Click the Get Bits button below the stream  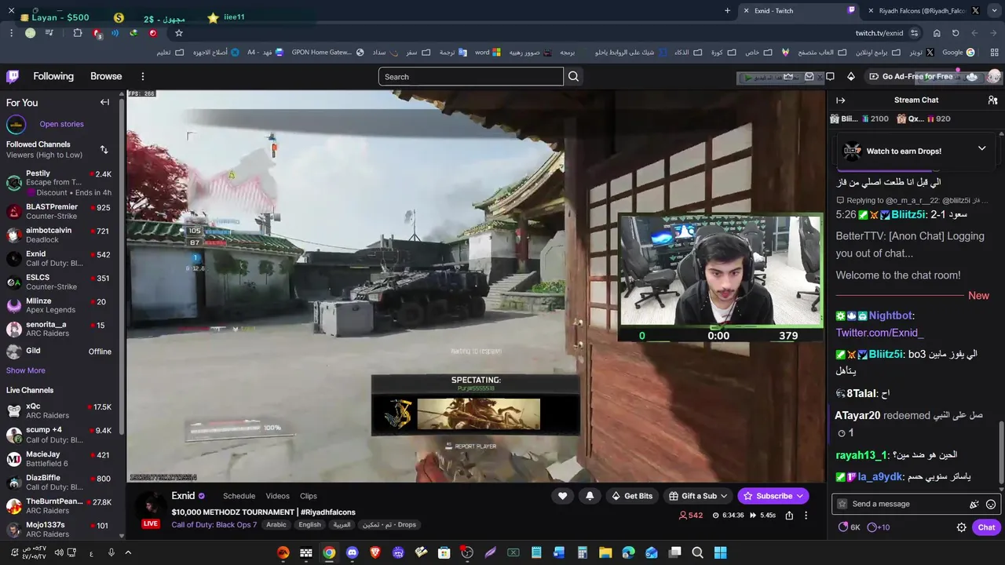(630, 496)
